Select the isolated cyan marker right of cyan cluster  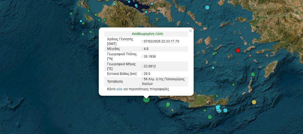(225, 110)
